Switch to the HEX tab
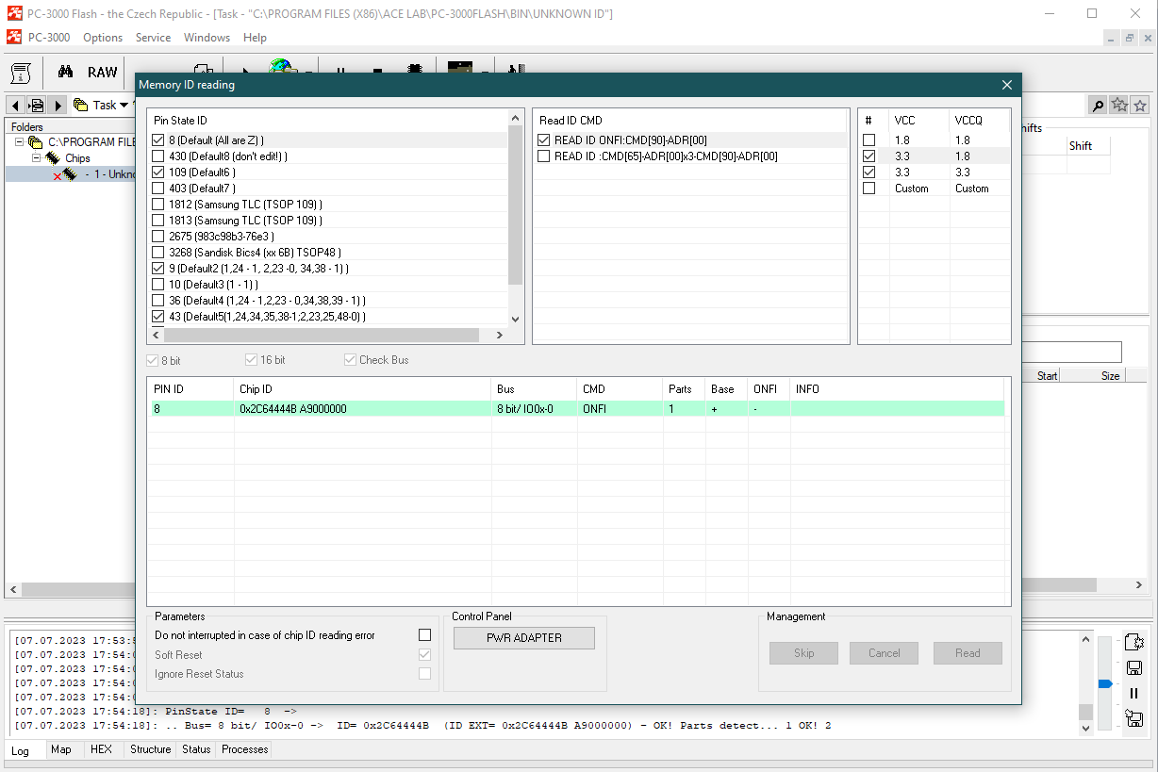This screenshot has width=1158, height=772. point(101,749)
